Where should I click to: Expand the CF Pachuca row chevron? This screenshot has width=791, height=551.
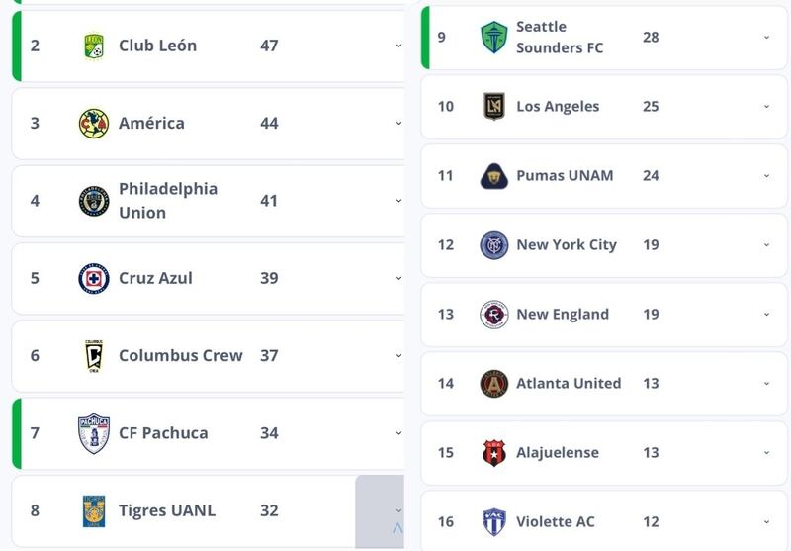398,433
